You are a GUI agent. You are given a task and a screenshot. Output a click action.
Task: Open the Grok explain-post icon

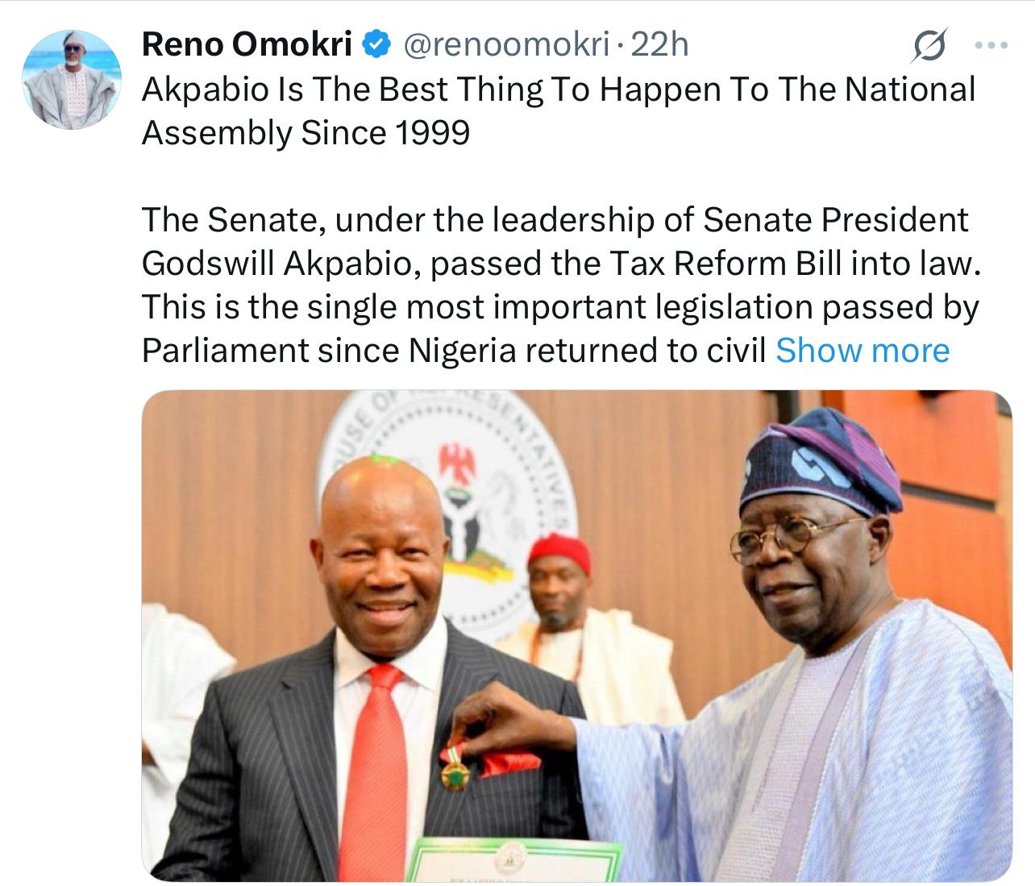pos(929,46)
